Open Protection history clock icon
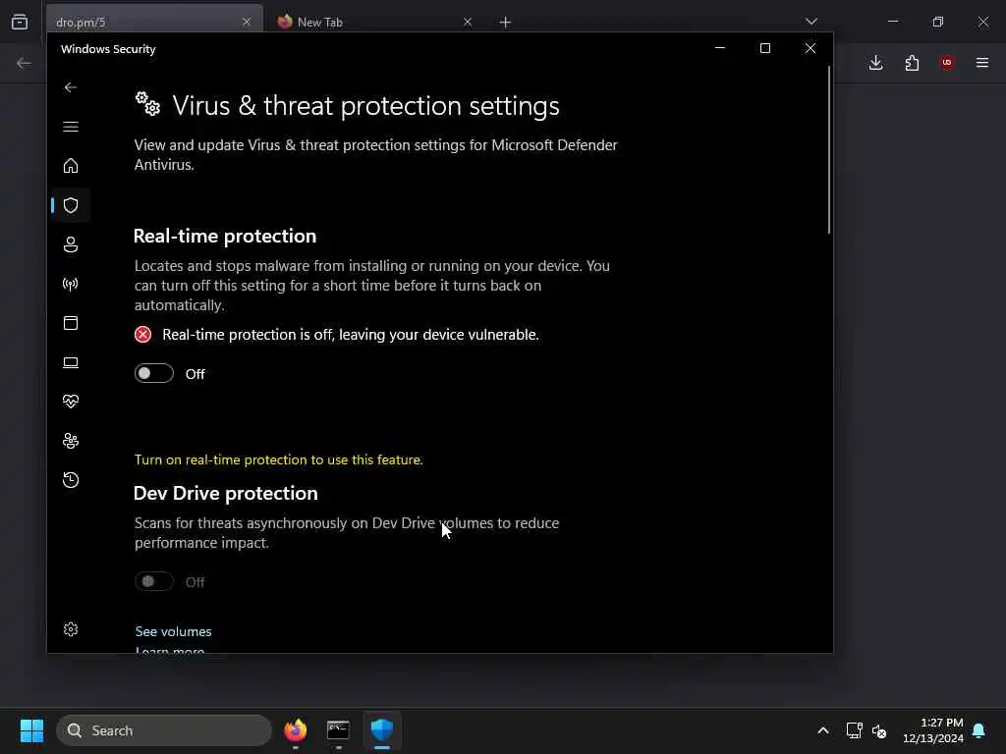Screen dimensions: 1006x754 [x=71, y=480]
